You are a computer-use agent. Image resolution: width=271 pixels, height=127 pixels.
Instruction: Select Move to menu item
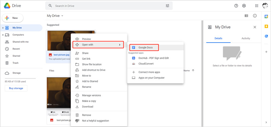99,76
